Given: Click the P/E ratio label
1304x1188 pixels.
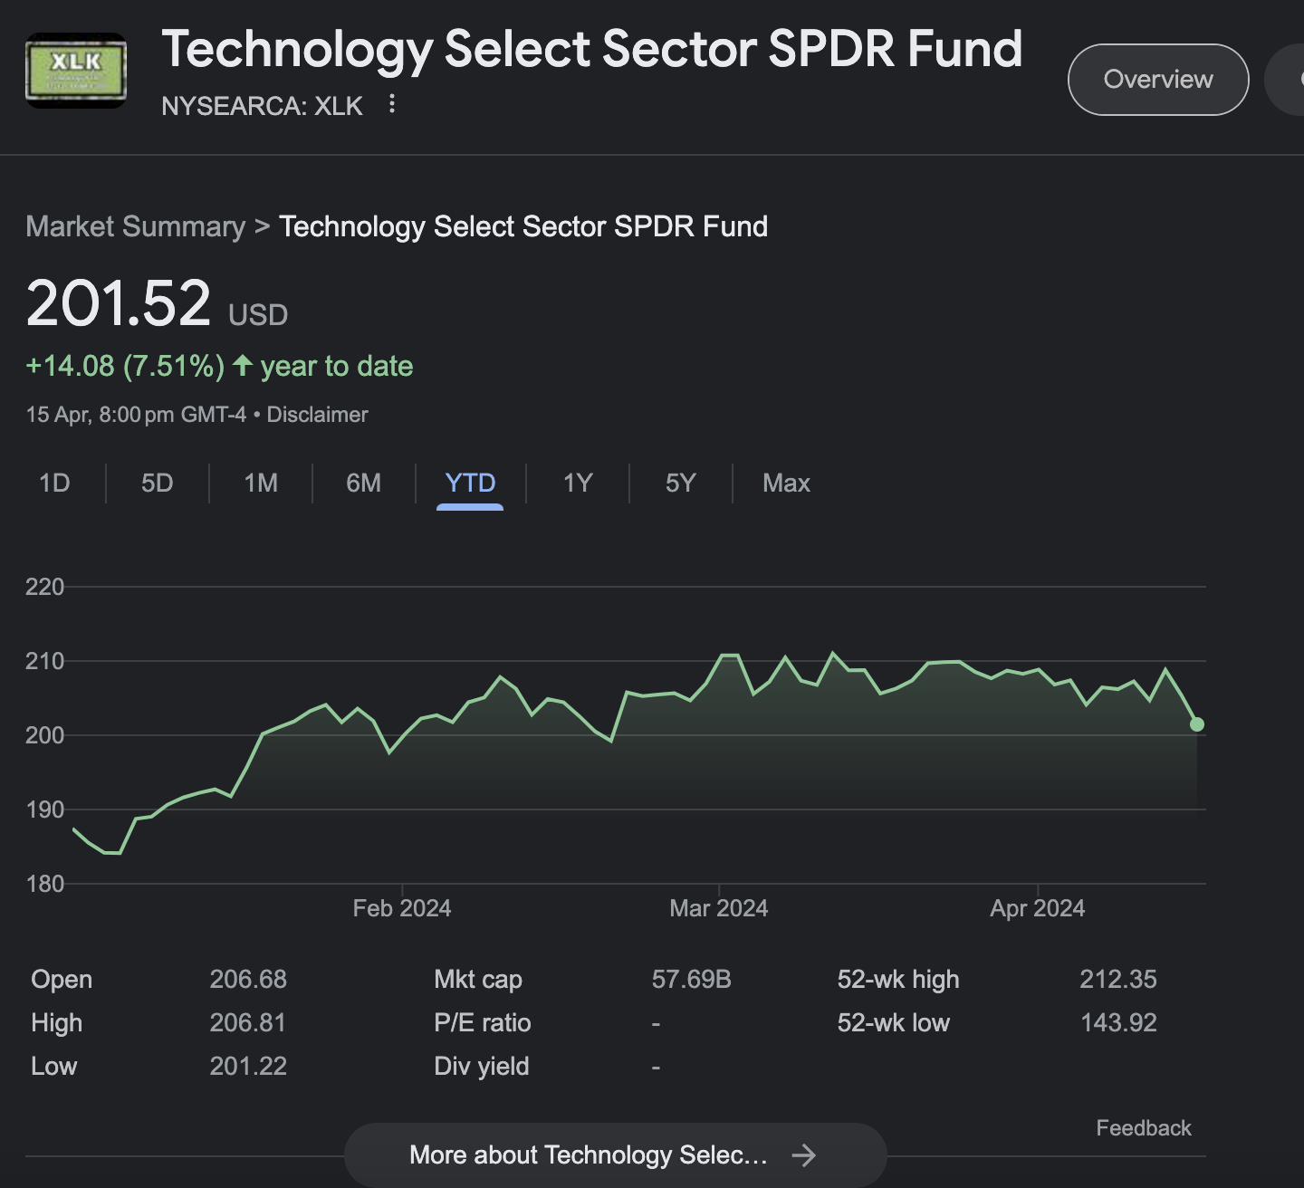Looking at the screenshot, I should coord(483,1022).
